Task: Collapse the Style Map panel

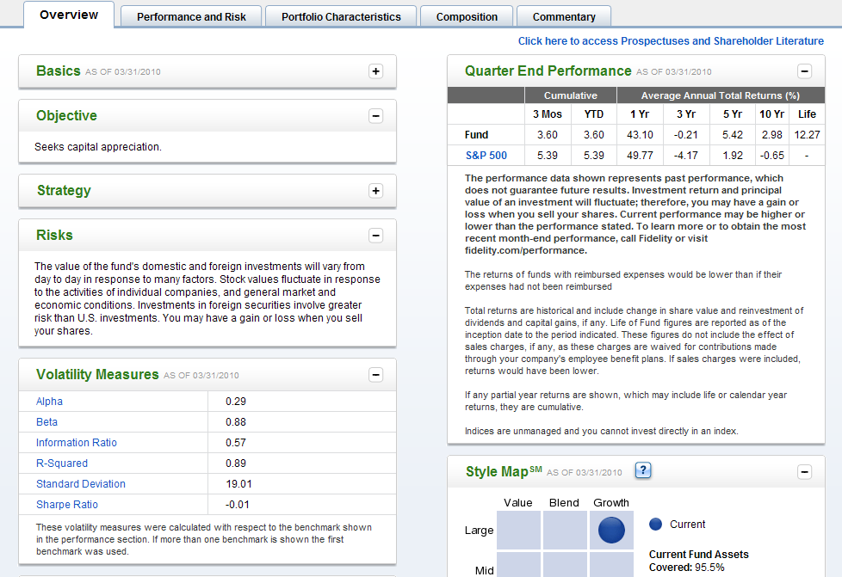Action: tap(804, 472)
